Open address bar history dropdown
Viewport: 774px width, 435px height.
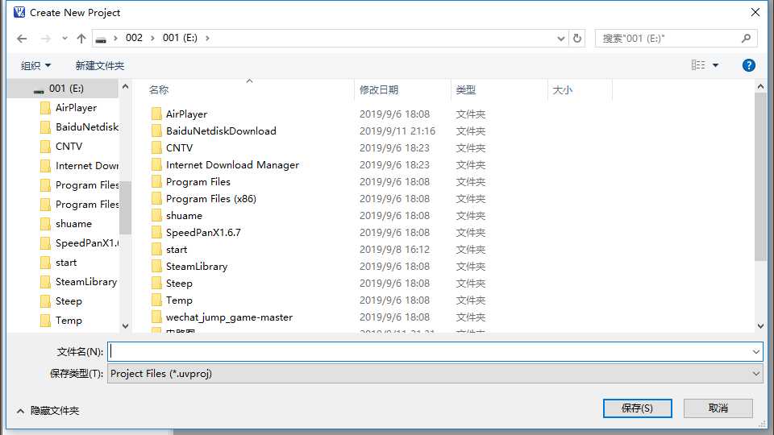point(561,39)
